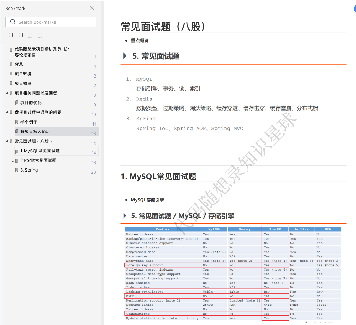The height and width of the screenshot is (325, 356).
Task: Close the Bookmark panel
Action: (92, 8)
